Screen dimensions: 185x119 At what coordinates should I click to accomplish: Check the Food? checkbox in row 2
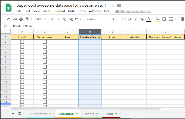click(22, 42)
